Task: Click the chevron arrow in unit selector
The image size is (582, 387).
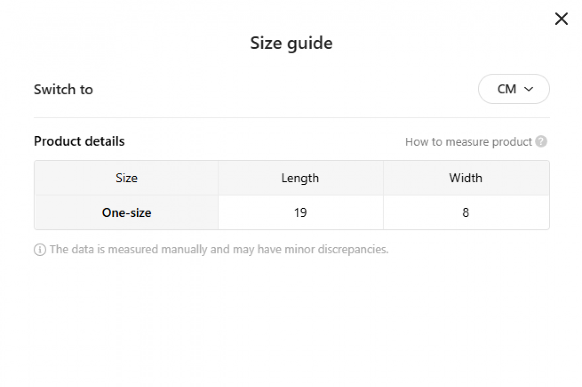Action: (x=529, y=89)
